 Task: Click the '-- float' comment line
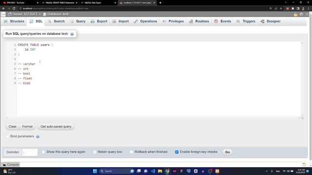pyautogui.click(x=25, y=78)
